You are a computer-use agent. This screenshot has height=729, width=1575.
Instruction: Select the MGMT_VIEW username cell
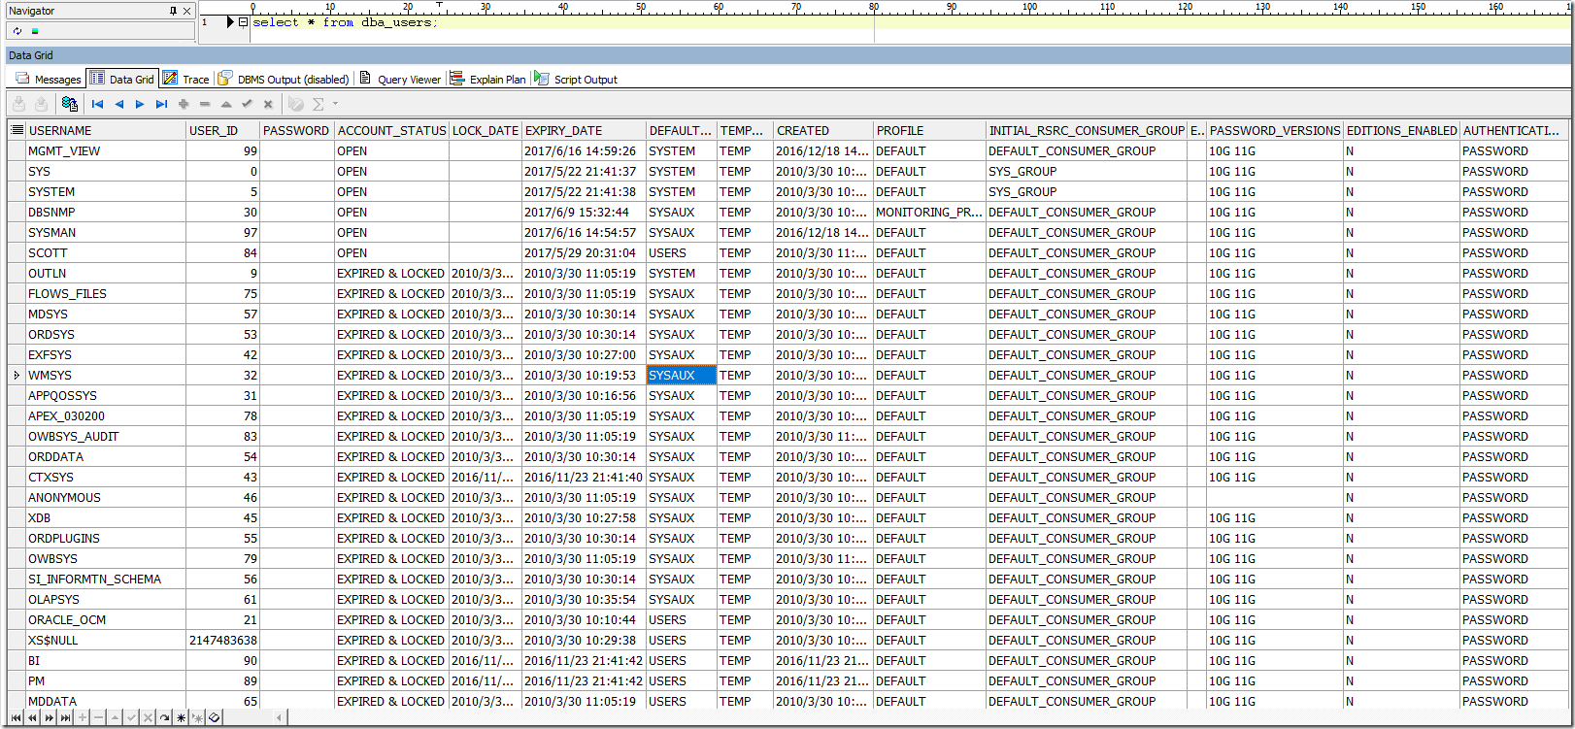click(x=106, y=150)
